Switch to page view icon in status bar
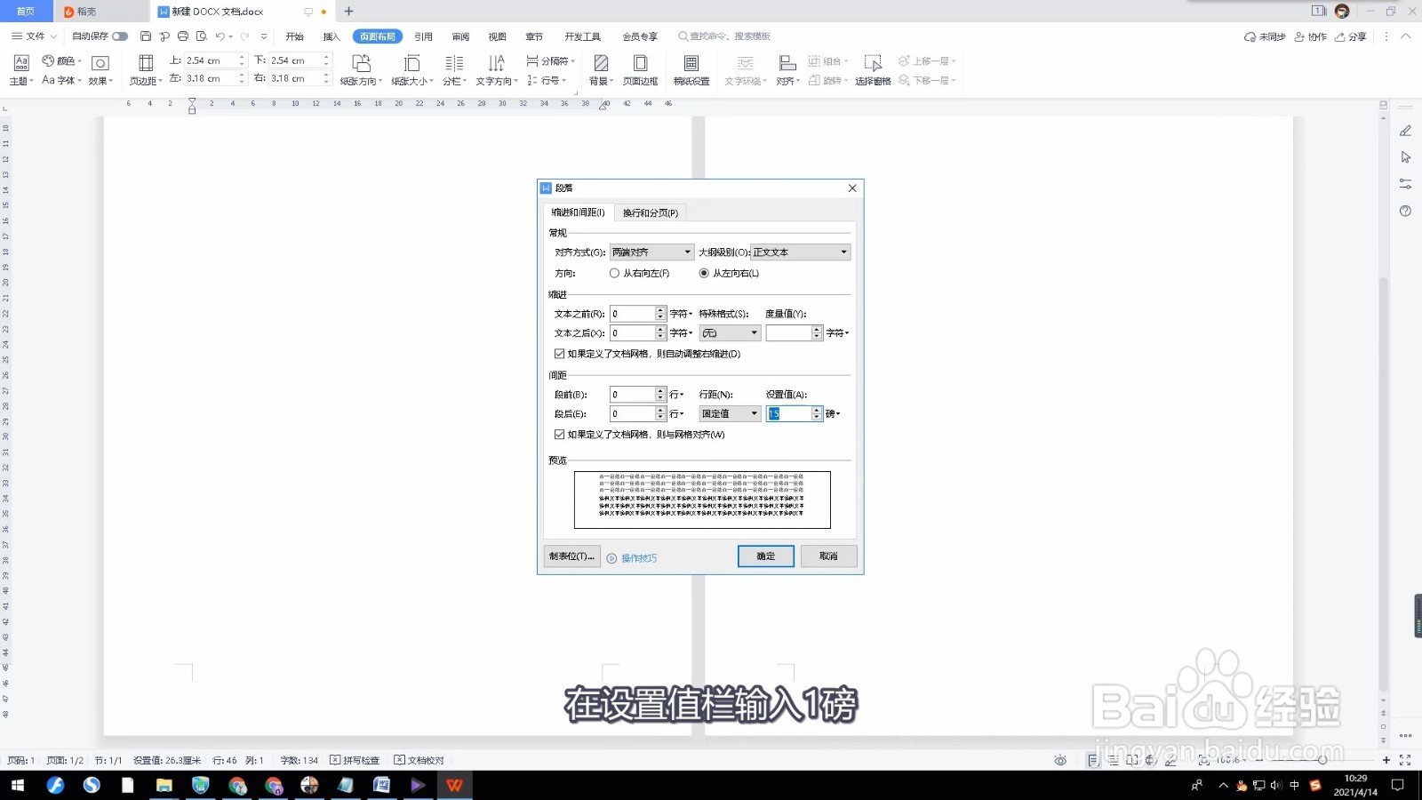1422x800 pixels. click(x=1093, y=760)
